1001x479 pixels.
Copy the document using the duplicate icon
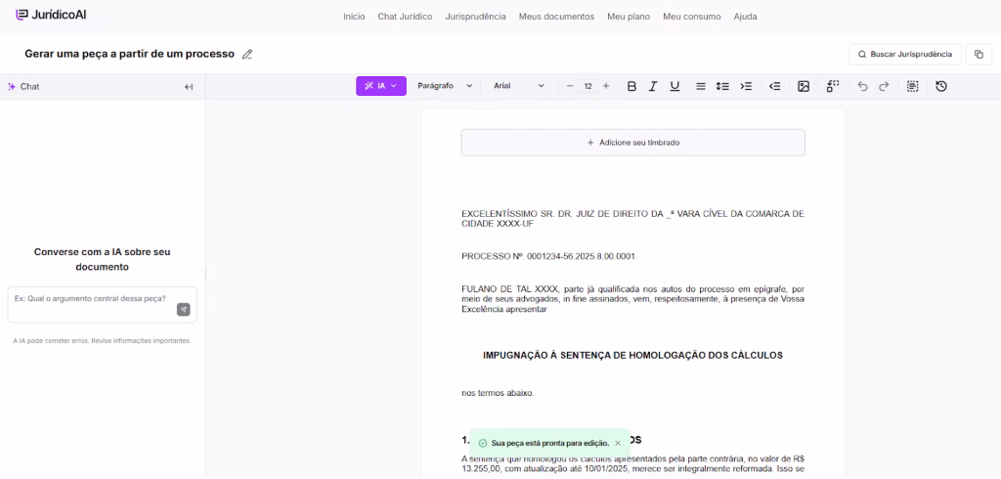tap(979, 55)
